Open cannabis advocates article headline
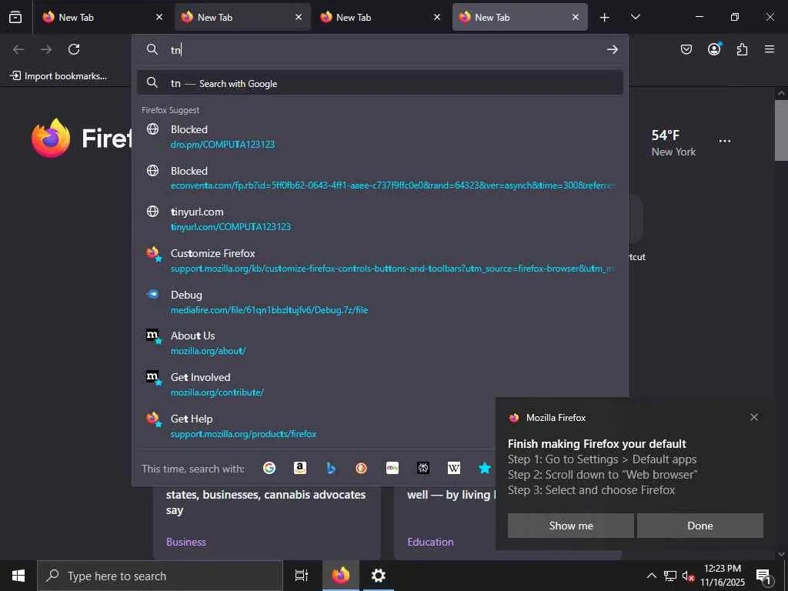The width and height of the screenshot is (788, 591). click(265, 502)
